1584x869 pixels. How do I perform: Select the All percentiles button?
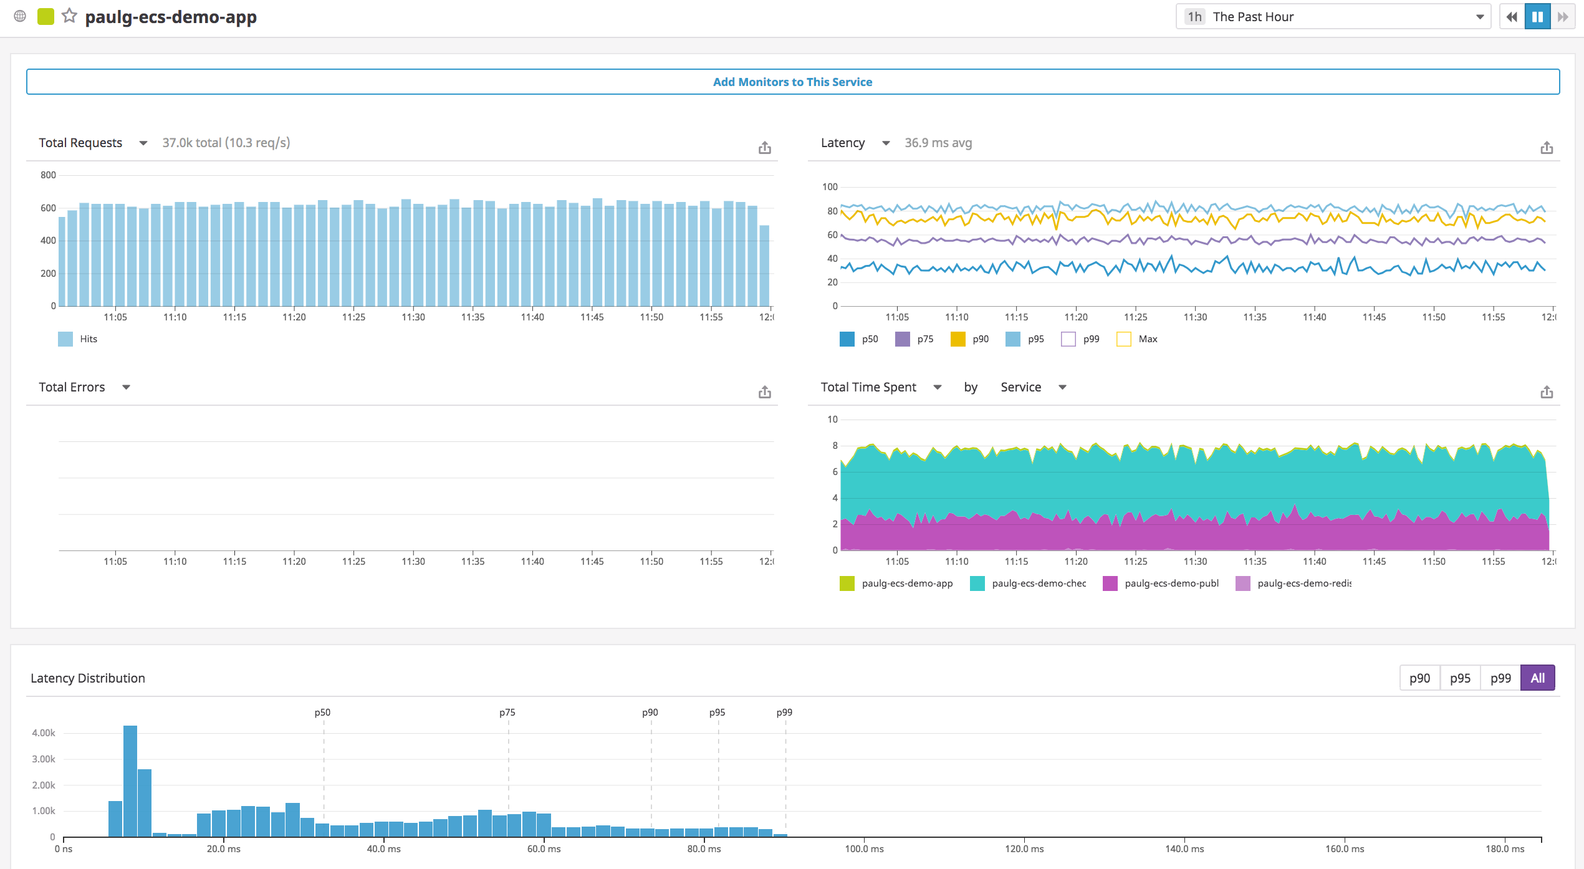[1538, 677]
